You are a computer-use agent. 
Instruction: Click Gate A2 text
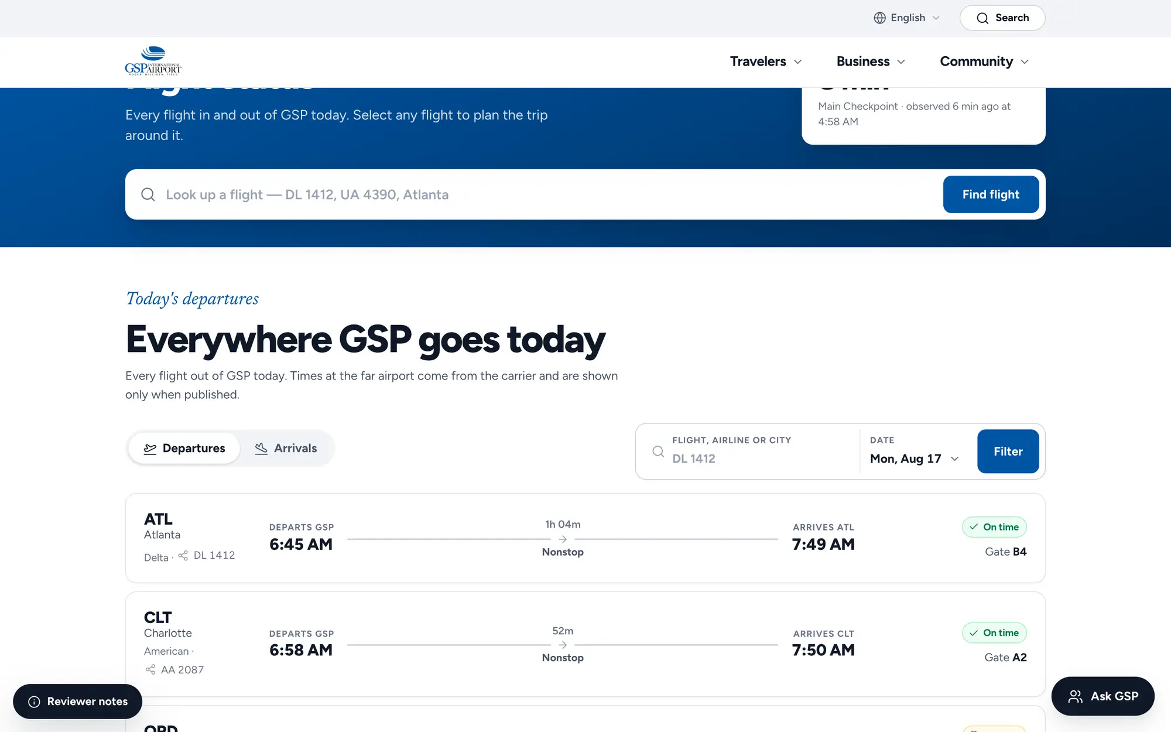pos(1005,658)
